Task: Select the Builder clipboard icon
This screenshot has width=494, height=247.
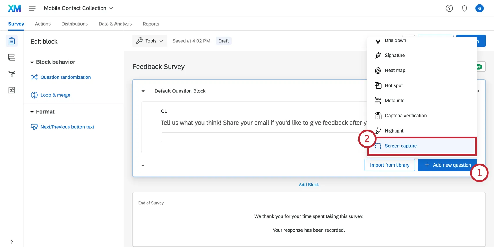Action: tap(12, 41)
